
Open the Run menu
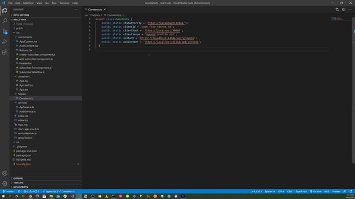54,3
